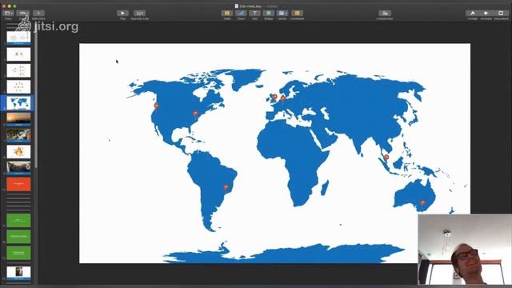Image resolution: width=512 pixels, height=288 pixels.
Task: Select the map pin in continental western Europe
Action: click(283, 98)
